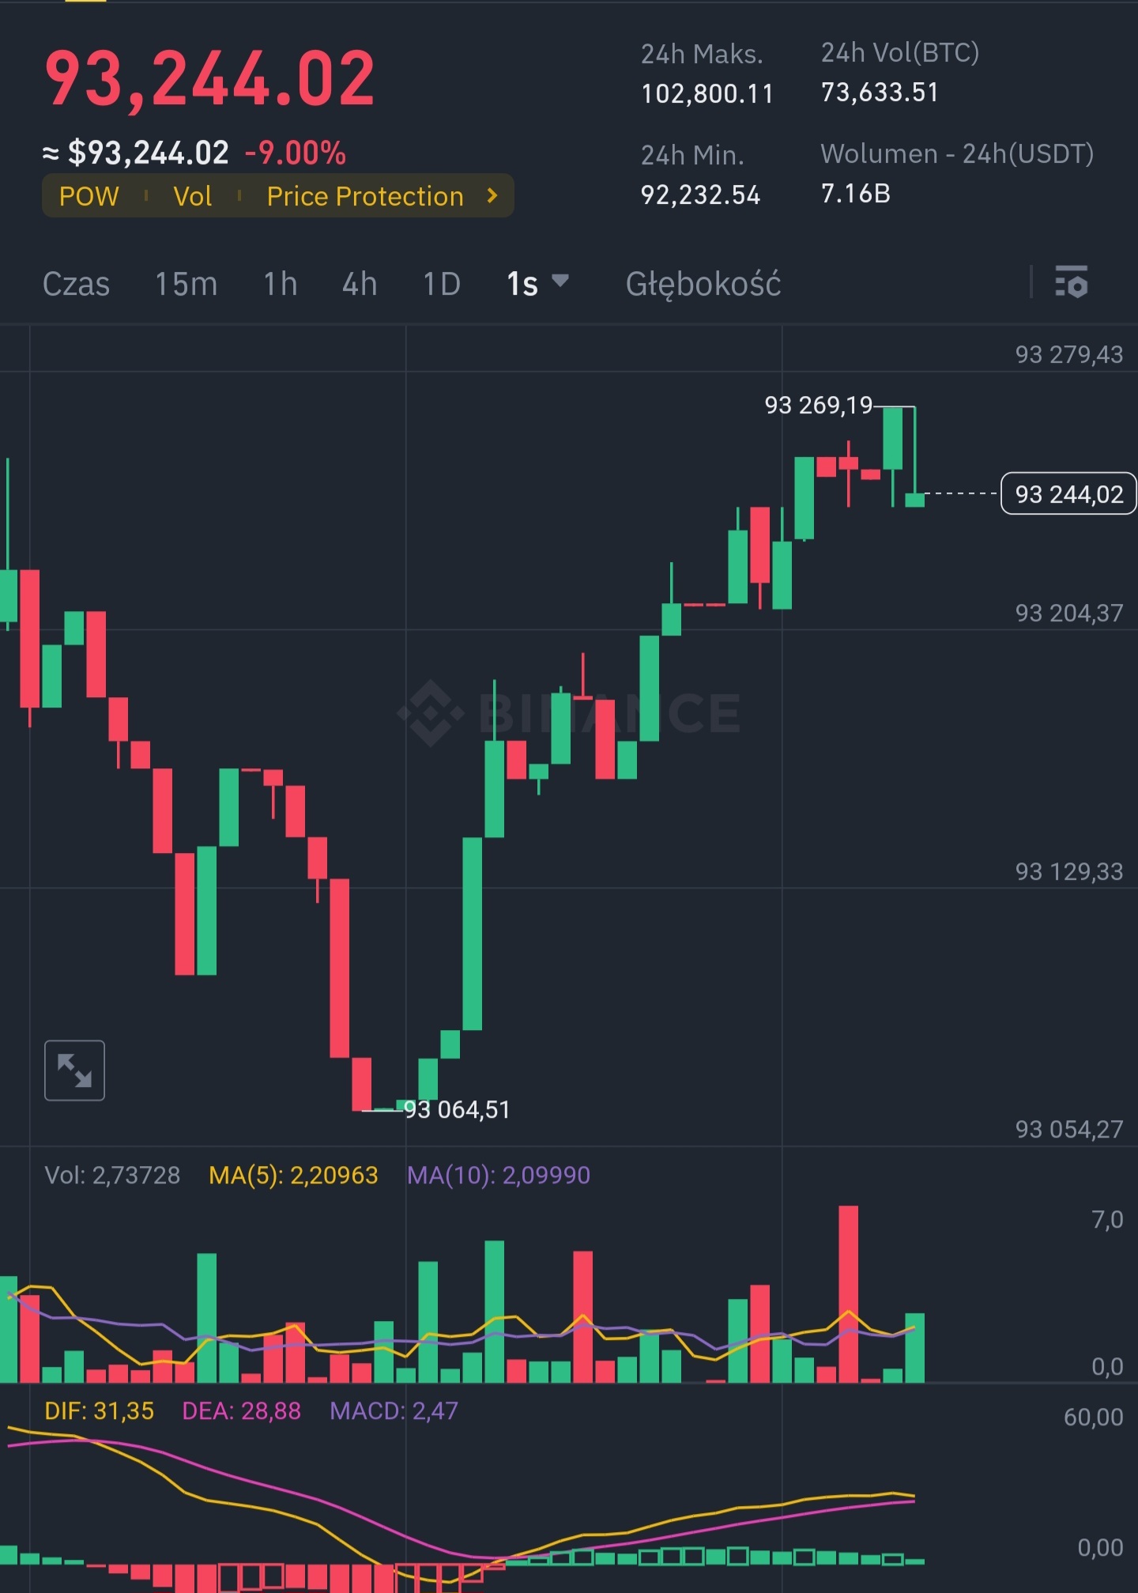This screenshot has width=1138, height=1593.
Task: Switch to 1D chart interval
Action: pos(441,284)
